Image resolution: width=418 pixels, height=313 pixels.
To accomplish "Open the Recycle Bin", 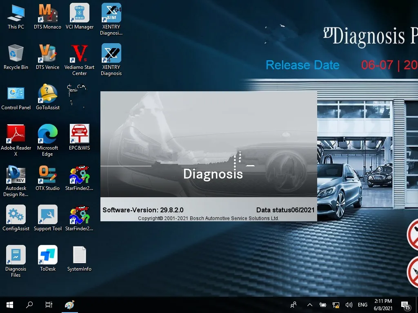I will pyautogui.click(x=16, y=57).
